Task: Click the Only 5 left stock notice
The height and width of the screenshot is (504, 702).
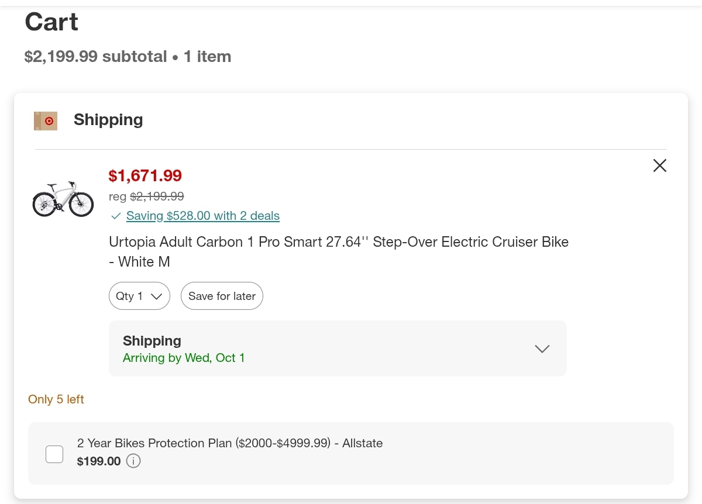Action: pyautogui.click(x=56, y=399)
